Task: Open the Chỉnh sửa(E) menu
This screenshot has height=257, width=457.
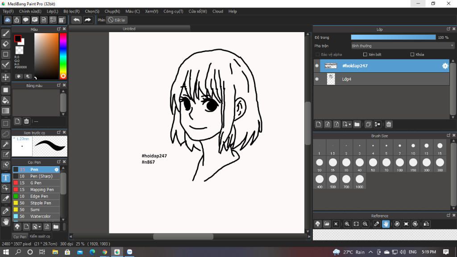Action: [x=30, y=11]
